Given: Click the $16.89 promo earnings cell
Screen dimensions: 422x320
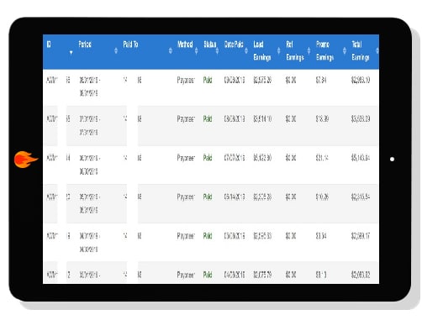Looking at the screenshot, I should click(322, 119).
